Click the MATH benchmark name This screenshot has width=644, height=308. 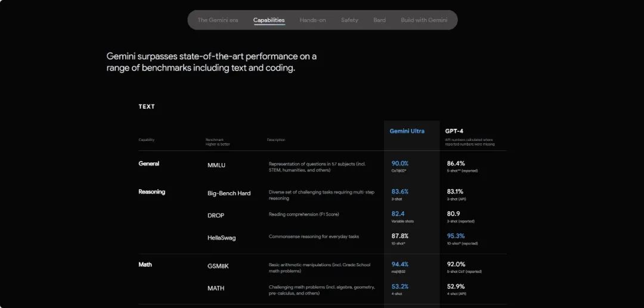[x=216, y=288]
